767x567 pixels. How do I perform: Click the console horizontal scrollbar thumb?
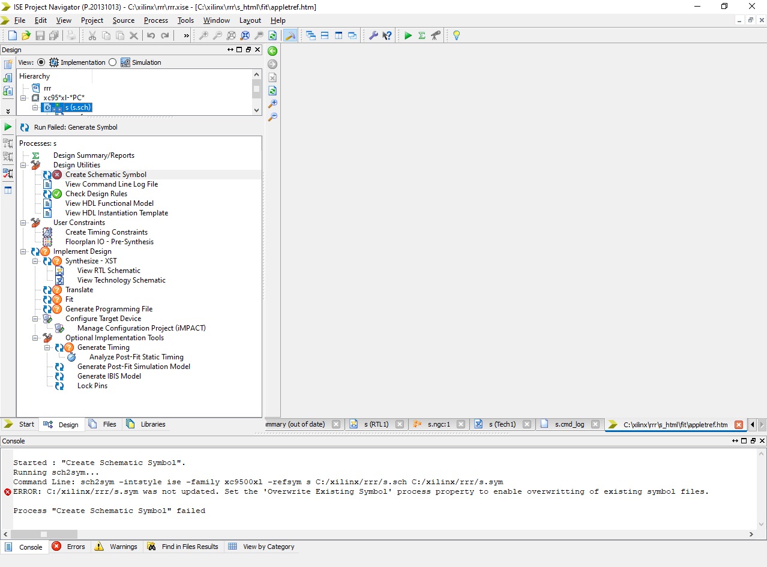44,534
